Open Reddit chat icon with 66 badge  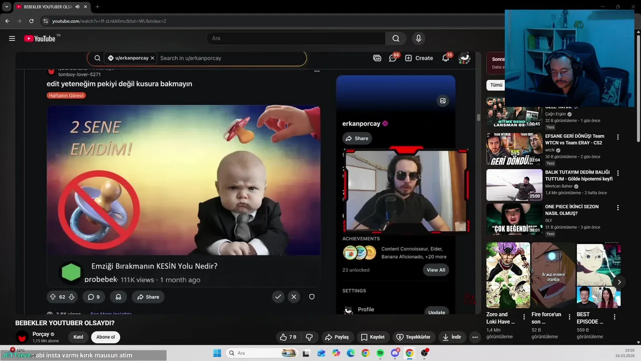tap(393, 58)
